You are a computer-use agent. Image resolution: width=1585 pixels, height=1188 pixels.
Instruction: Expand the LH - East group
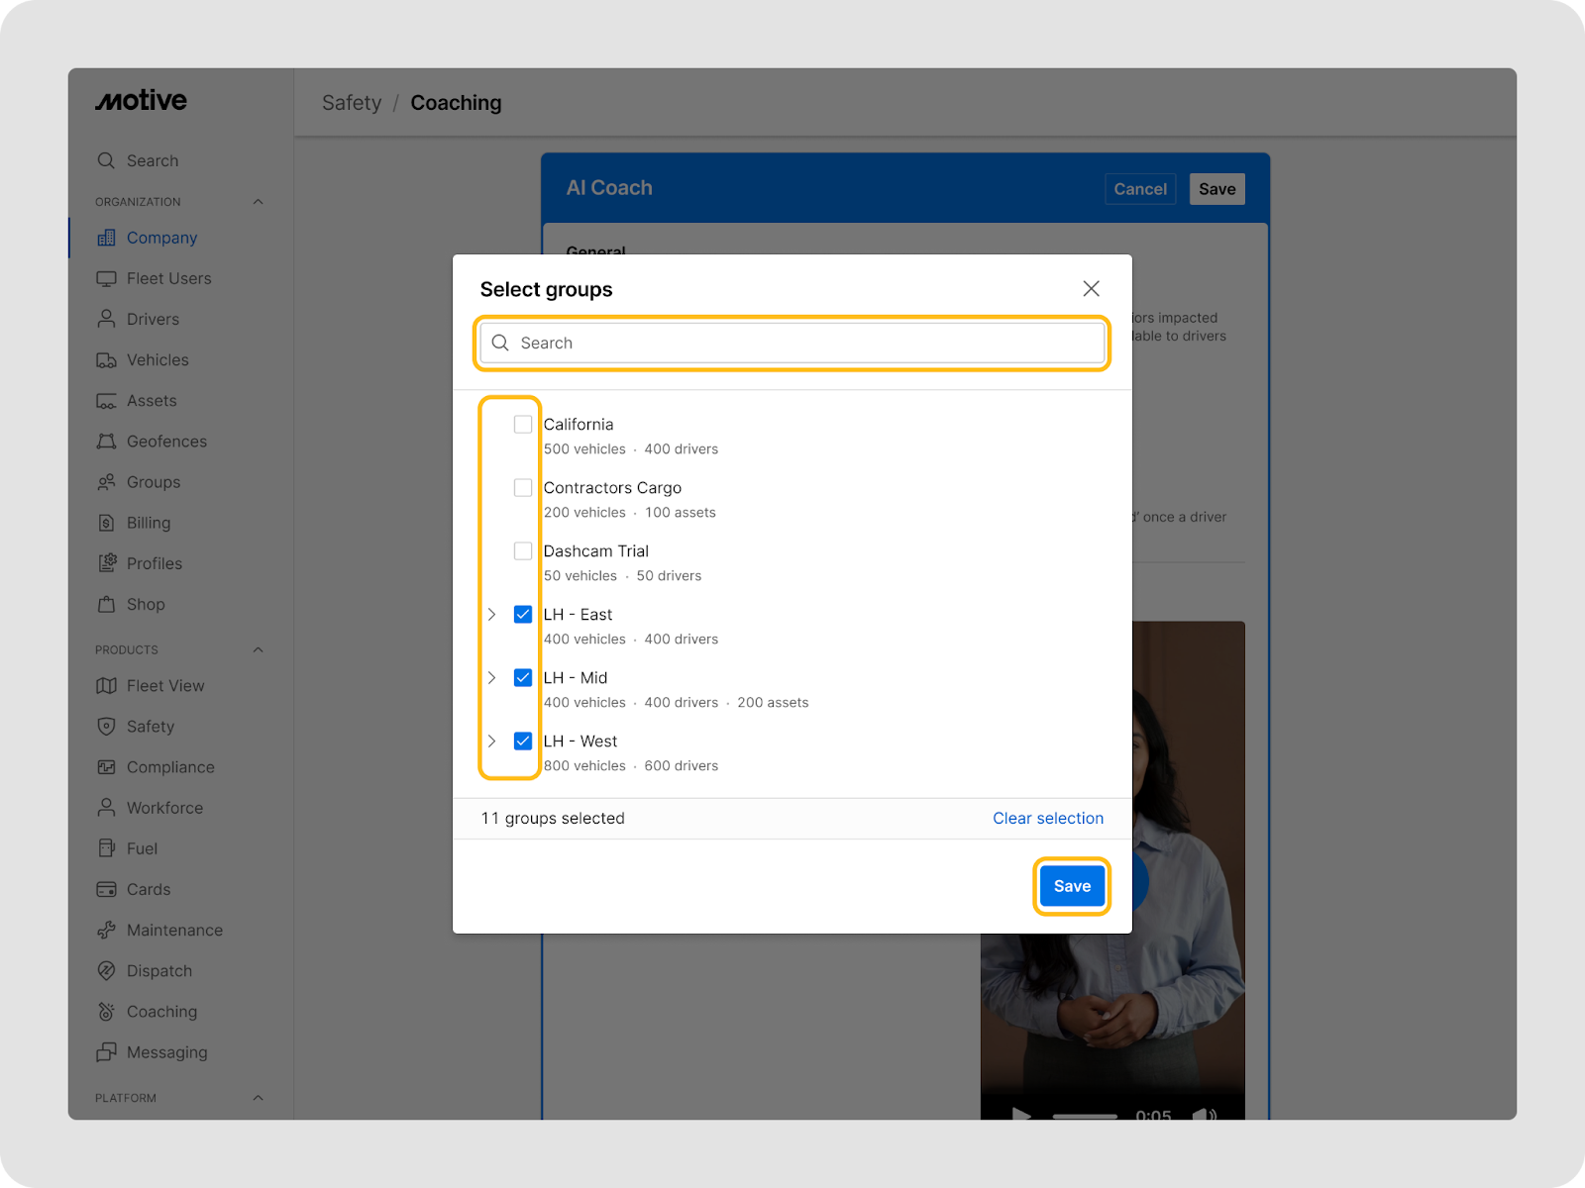491,615
